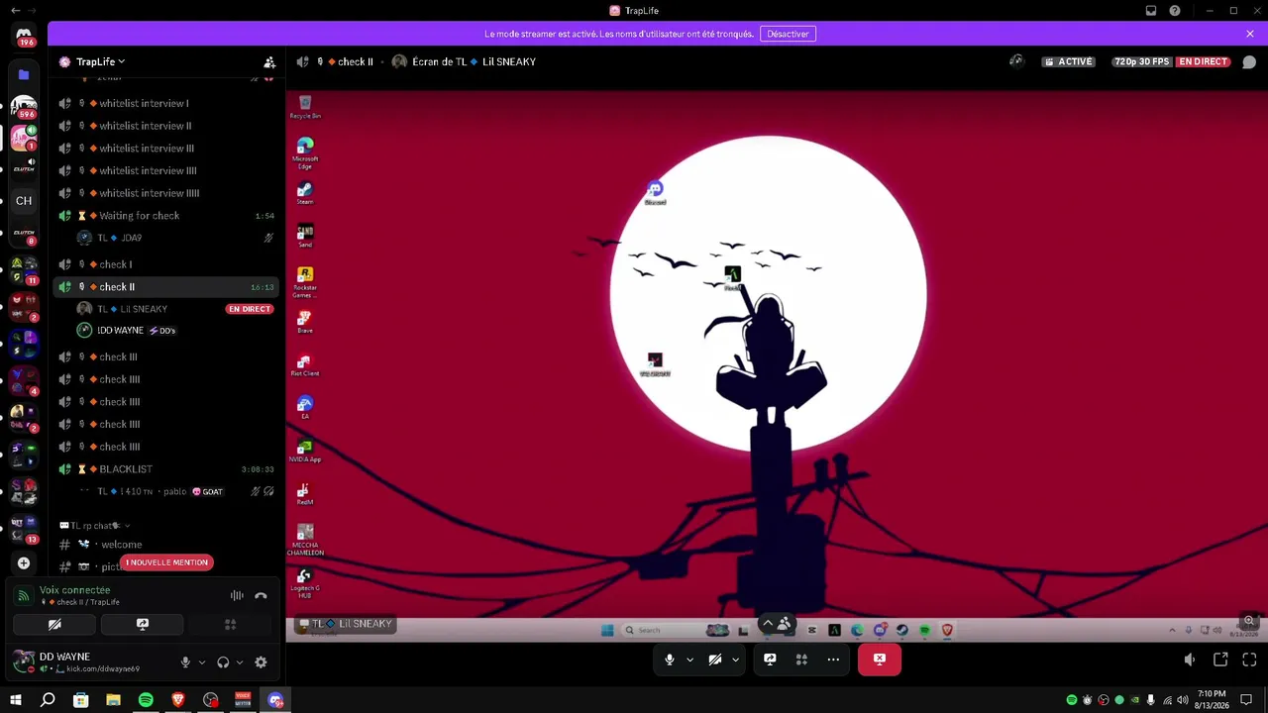Image resolution: width=1268 pixels, height=713 pixels.
Task: Go back using the title bar arrow
Action: point(15,11)
